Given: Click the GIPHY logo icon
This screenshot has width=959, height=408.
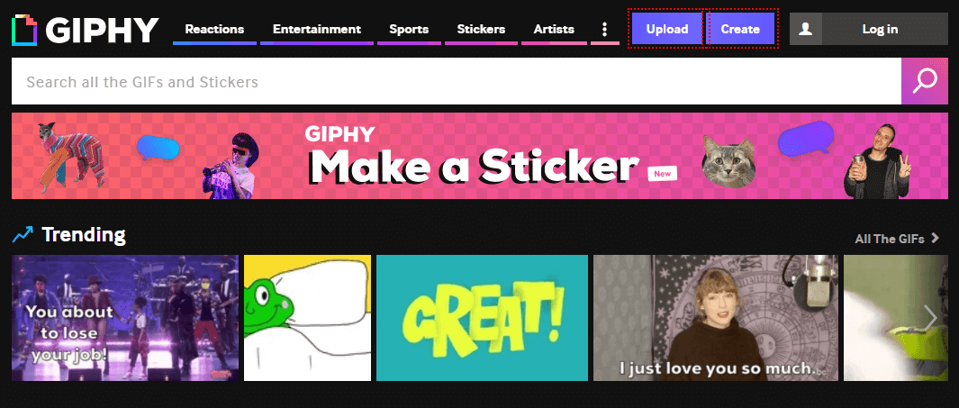Looking at the screenshot, I should coord(24,30).
